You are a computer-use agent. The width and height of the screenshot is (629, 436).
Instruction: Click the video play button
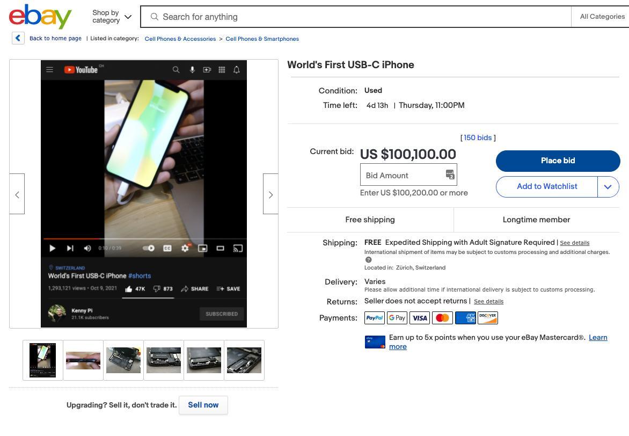click(x=52, y=248)
